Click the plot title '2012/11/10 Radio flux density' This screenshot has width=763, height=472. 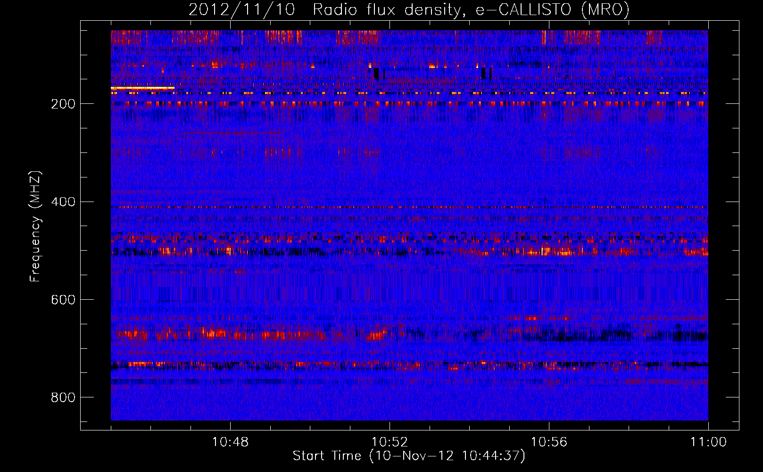[x=409, y=9]
